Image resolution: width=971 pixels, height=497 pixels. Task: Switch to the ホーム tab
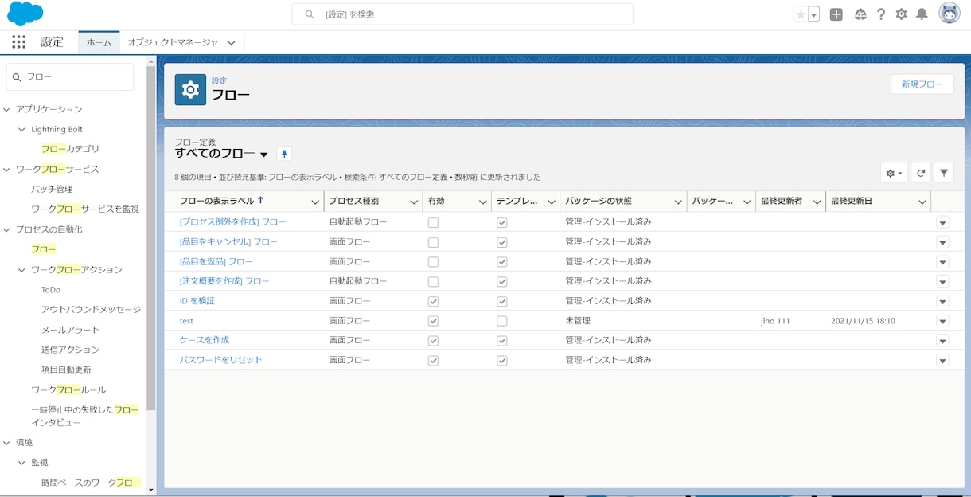[99, 42]
